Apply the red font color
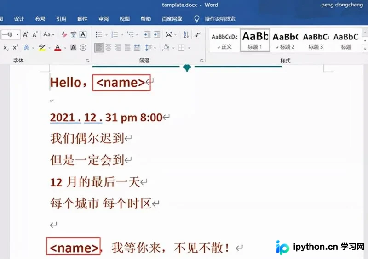This screenshot has width=368, height=259. [x=58, y=48]
